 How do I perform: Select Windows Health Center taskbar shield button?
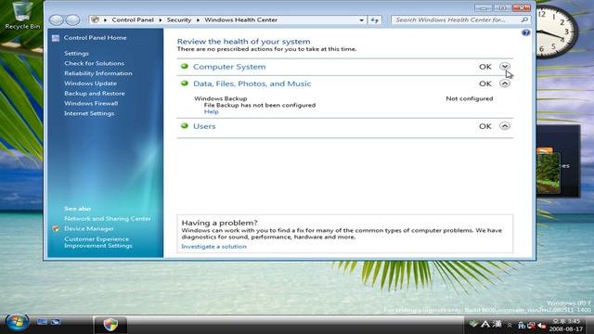[110, 325]
